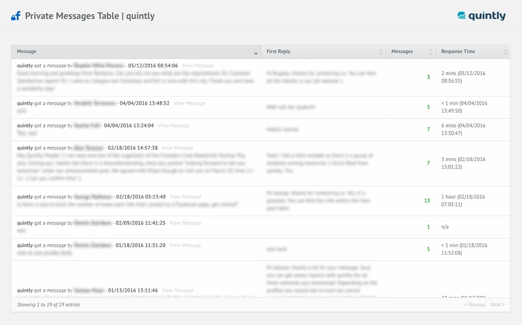
Task: Click message count 7 in the 04/04/2016 13:24:04 row
Action: click(428, 129)
